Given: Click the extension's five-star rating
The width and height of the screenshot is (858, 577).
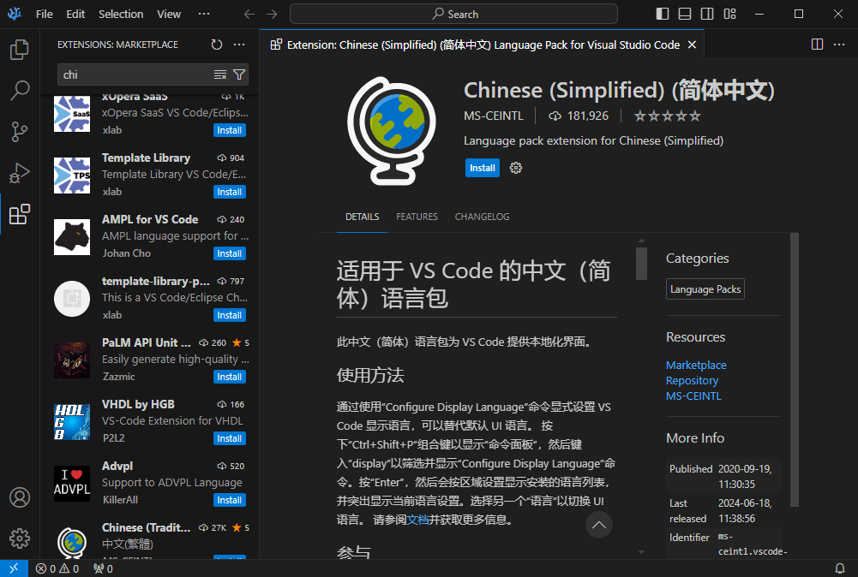Looking at the screenshot, I should click(667, 116).
